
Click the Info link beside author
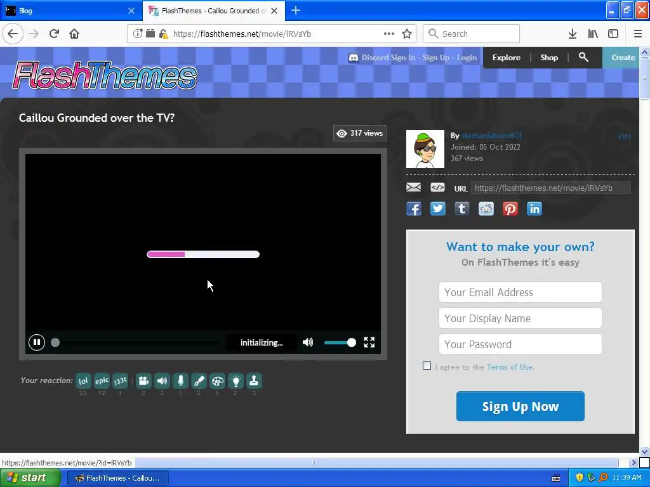[625, 136]
